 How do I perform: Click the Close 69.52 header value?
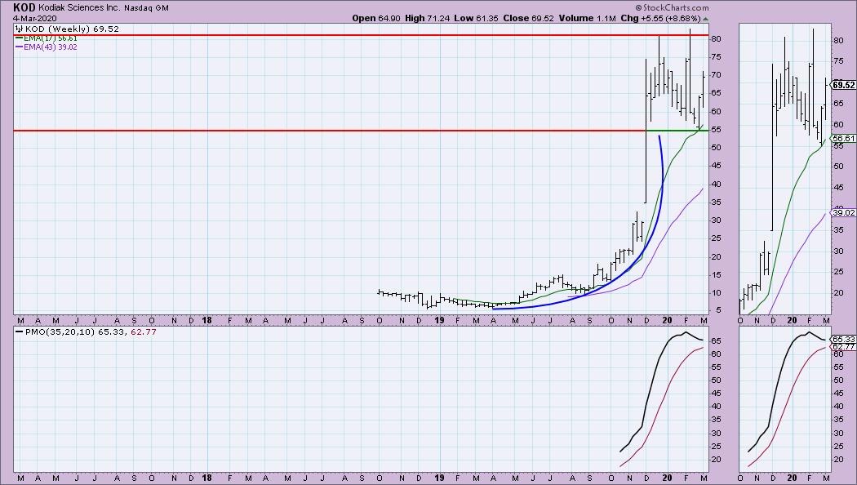[528, 18]
